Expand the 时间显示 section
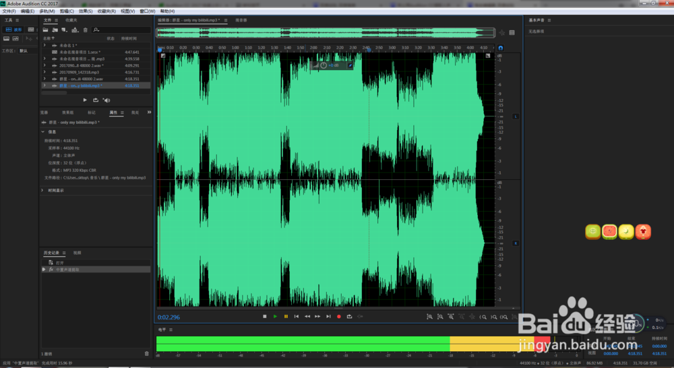Viewport: 674px width, 368px height. point(42,191)
